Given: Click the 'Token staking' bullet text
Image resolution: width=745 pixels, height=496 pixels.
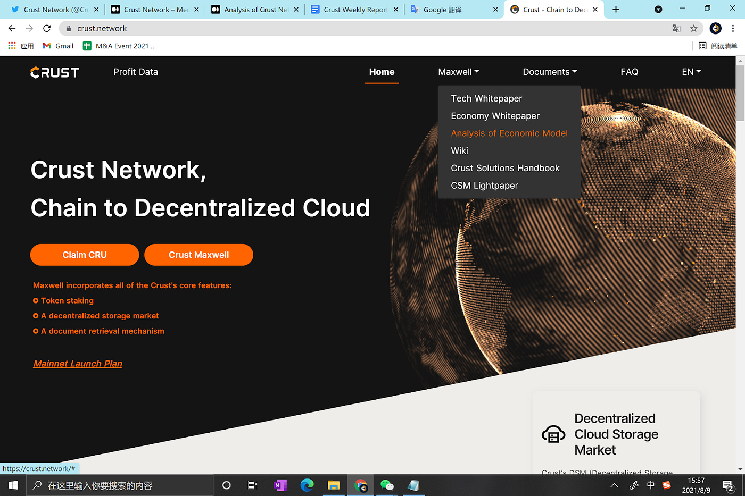Looking at the screenshot, I should (x=67, y=300).
